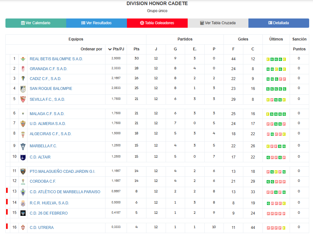The width and height of the screenshot is (313, 234).
Task: Open SEVILLA F.C., S.A.D. team link
Action: [47, 99]
